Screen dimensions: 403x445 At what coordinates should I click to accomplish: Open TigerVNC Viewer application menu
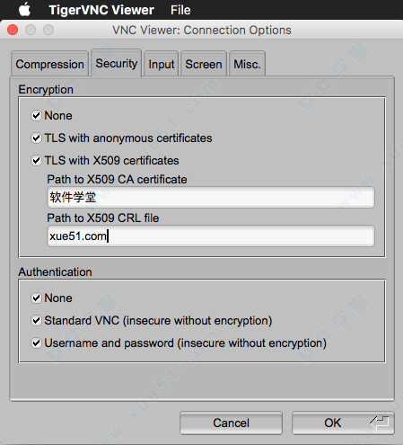[x=101, y=10]
